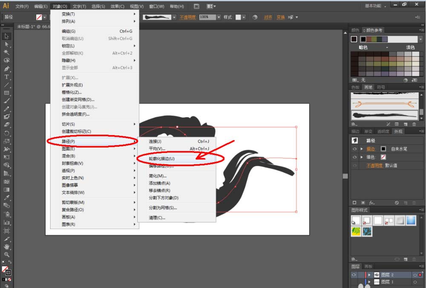Expand 图层 2 in the Layers panel

[x=369, y=275]
